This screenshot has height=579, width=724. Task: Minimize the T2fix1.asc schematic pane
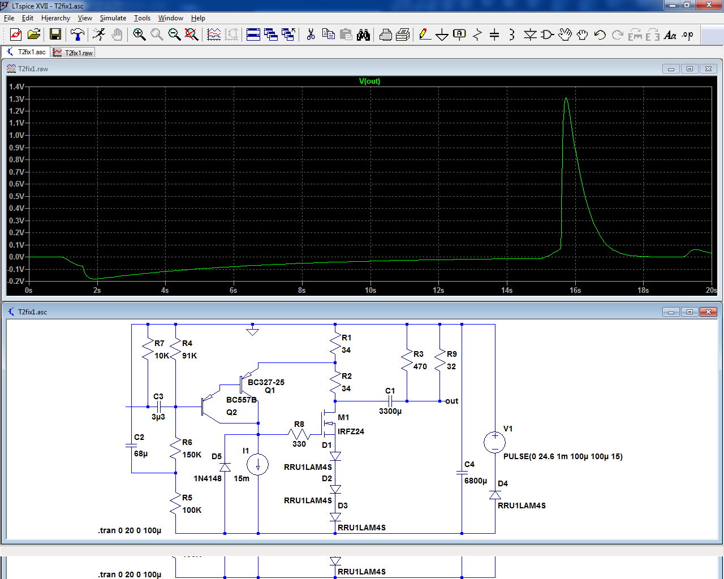[x=671, y=312]
